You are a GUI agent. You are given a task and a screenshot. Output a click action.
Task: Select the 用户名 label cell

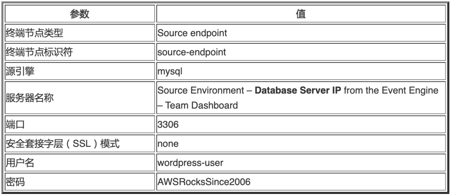point(19,163)
